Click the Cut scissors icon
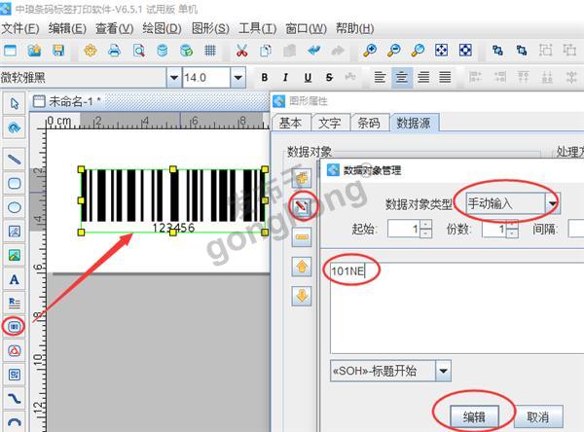 click(241, 50)
